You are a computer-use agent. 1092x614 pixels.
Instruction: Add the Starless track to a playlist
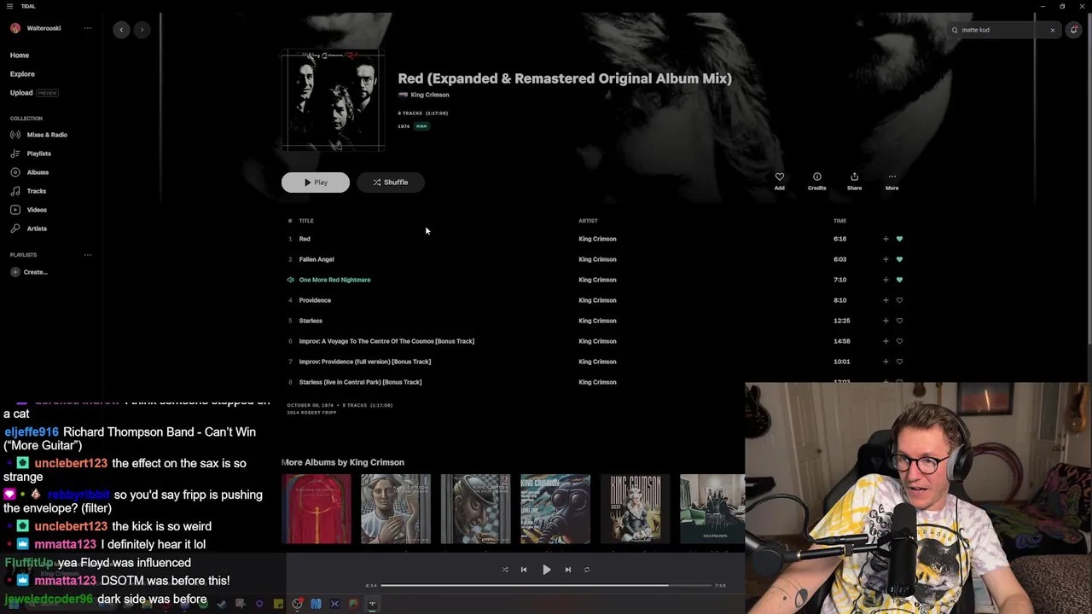point(886,321)
